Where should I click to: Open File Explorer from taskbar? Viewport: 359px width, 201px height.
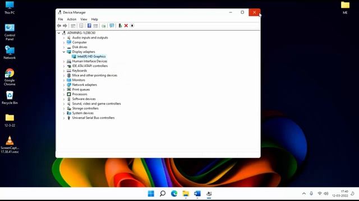pos(186,194)
